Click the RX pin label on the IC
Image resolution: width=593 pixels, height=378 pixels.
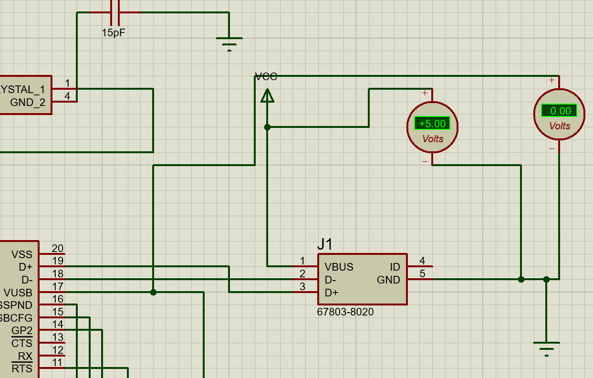[25, 356]
